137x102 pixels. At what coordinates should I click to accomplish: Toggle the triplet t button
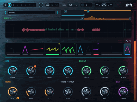pyautogui.click(x=86, y=5)
